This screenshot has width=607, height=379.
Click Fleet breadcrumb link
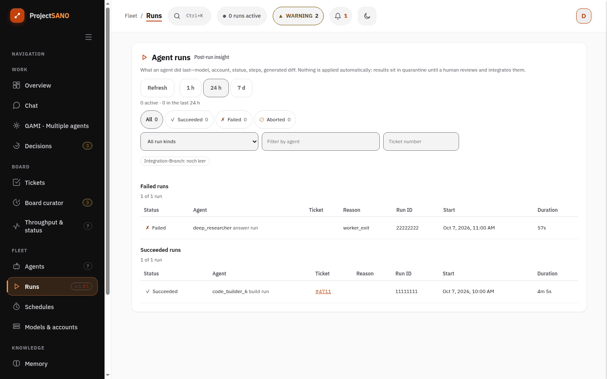131,16
